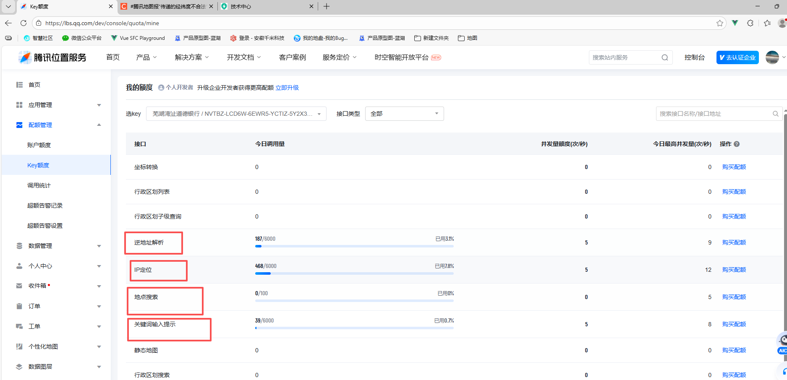Click the browser refresh icon

click(x=24, y=23)
